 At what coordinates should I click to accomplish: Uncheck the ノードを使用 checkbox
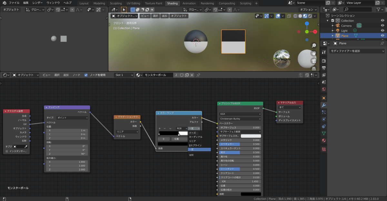tap(86, 75)
